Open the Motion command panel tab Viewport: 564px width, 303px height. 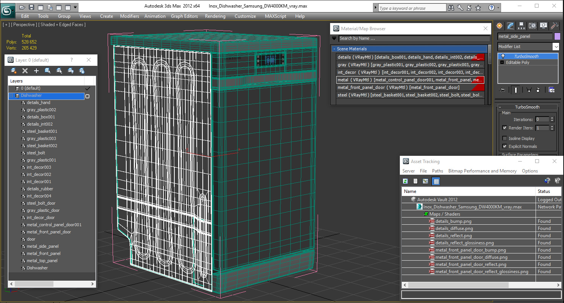click(533, 26)
